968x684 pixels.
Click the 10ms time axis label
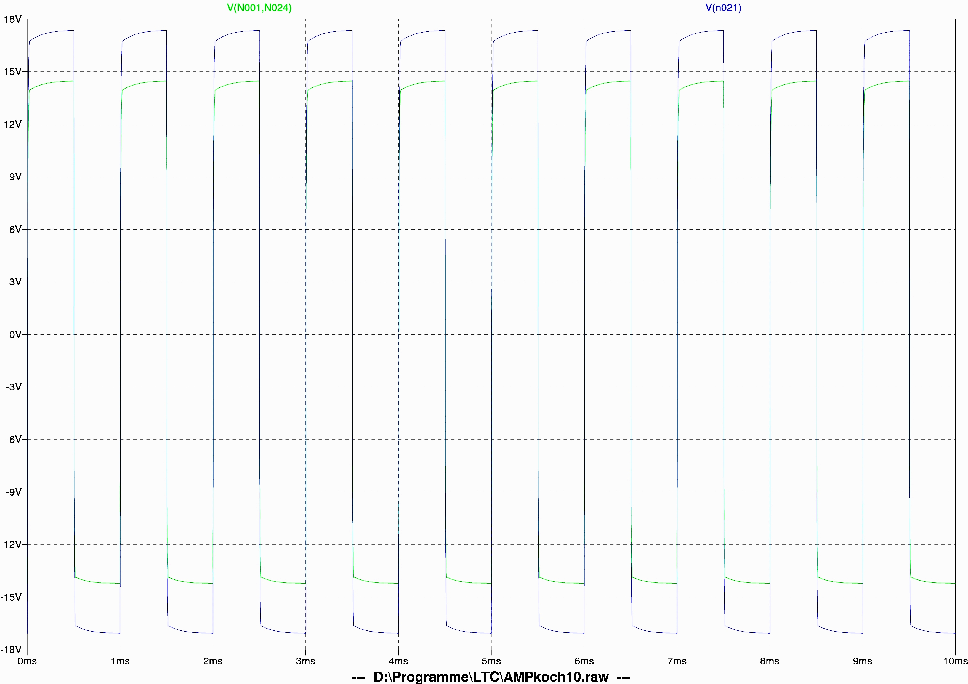tap(954, 661)
